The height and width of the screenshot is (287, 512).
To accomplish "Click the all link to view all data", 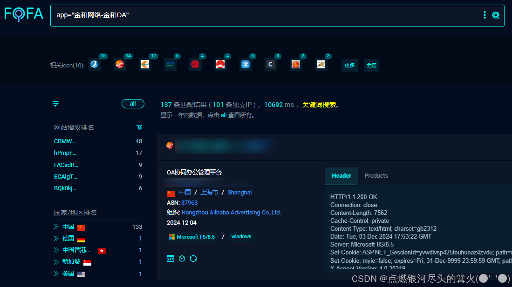I will pyautogui.click(x=224, y=115).
